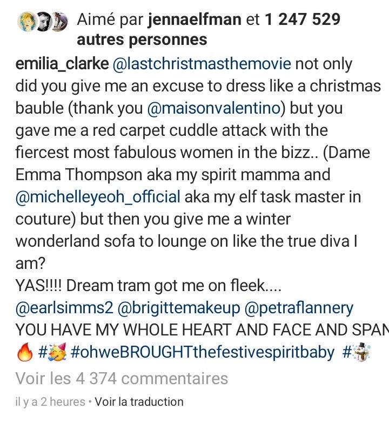Screen dimensions: 389x422
Task: Open the @michelleyeoh_official mention
Action: click(98, 197)
